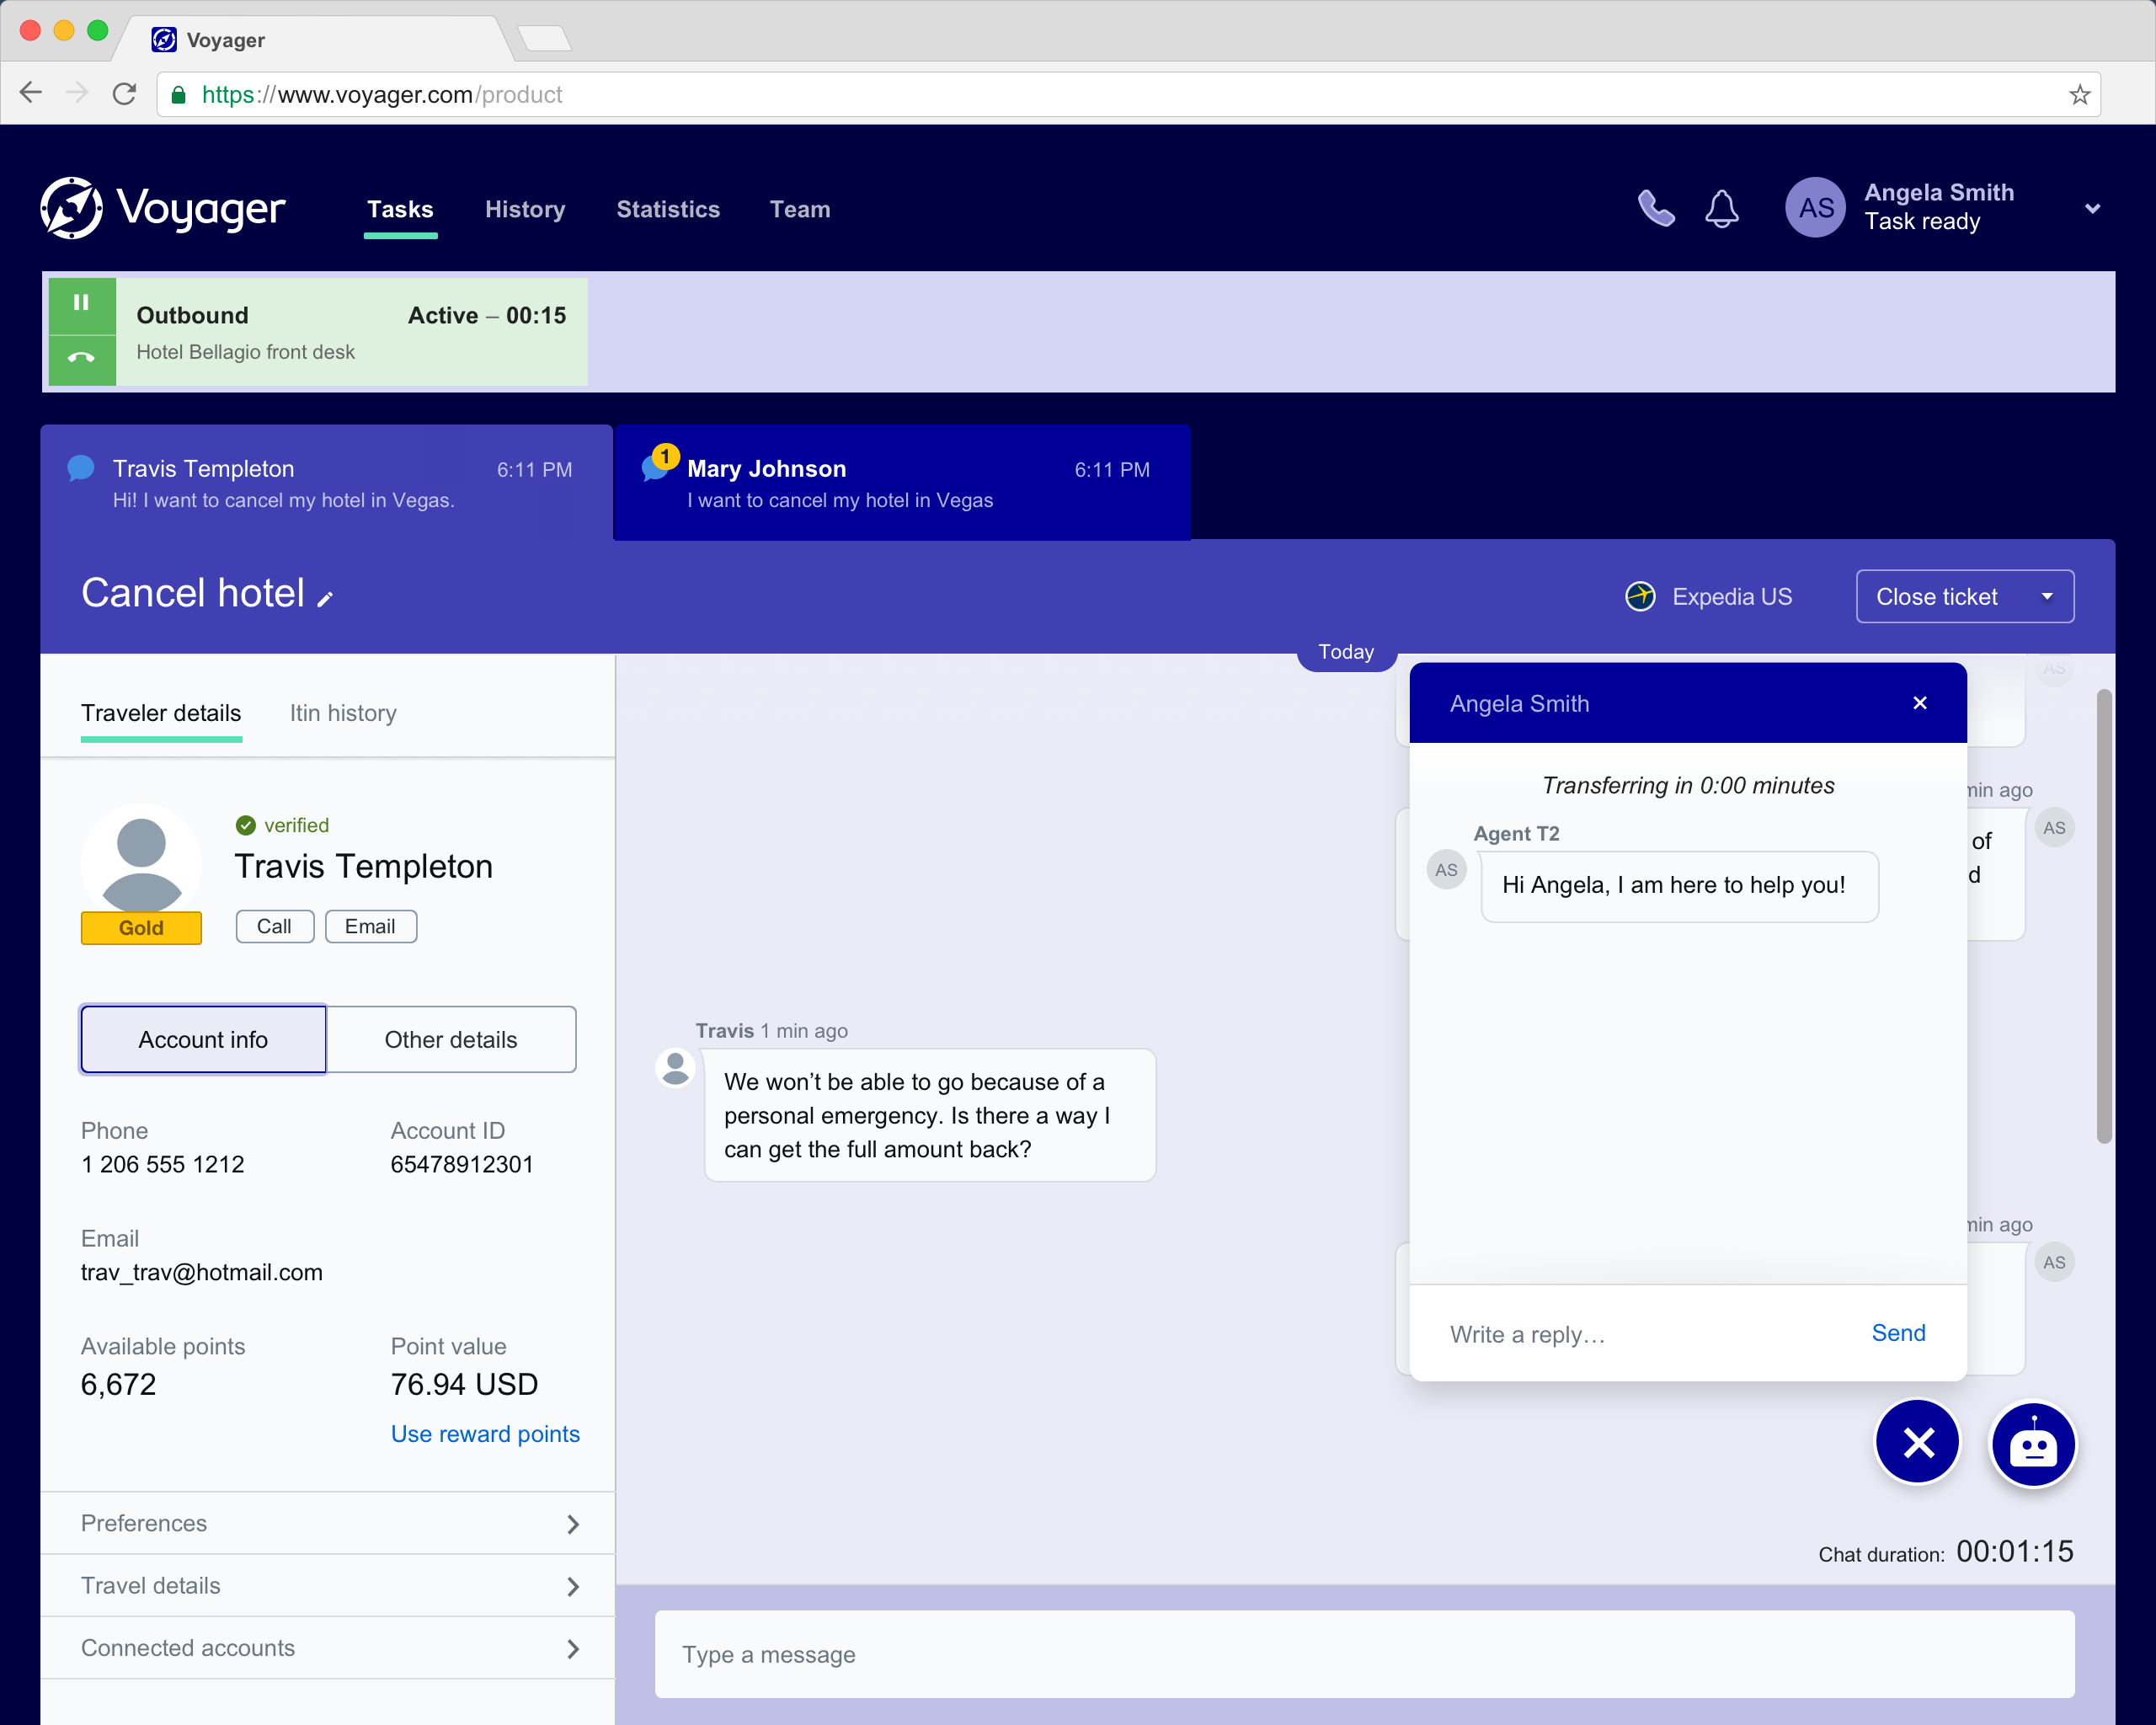Close the Angela Smith chat popup

coord(1919,703)
